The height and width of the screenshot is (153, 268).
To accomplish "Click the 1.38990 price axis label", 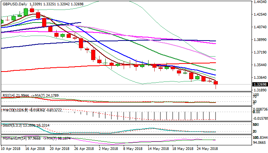I will pos(260,39).
